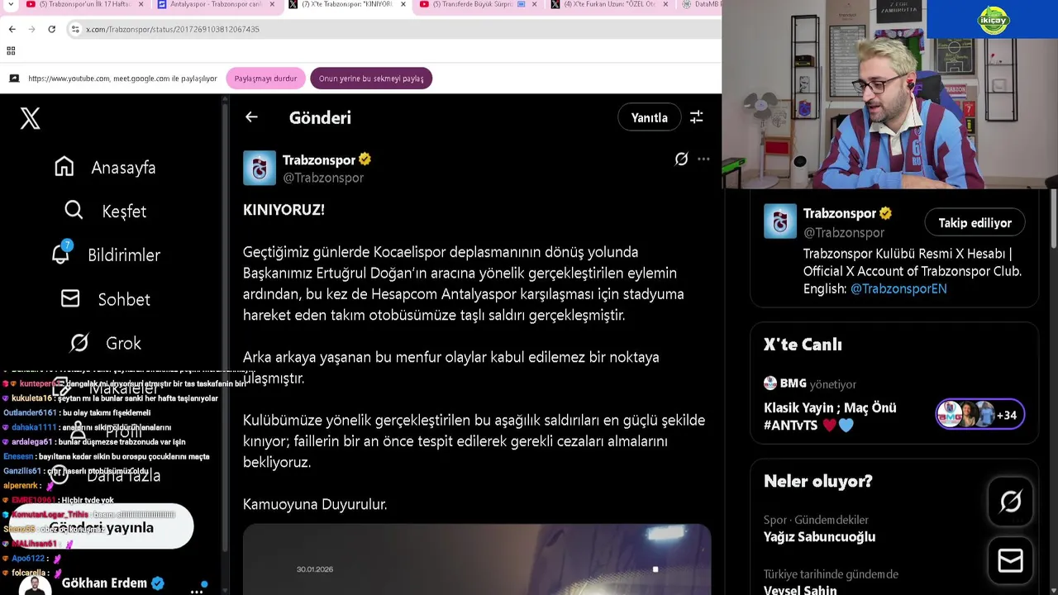1058x595 pixels.
Task: Click Gönderi yayınla post button
Action: 101,527
